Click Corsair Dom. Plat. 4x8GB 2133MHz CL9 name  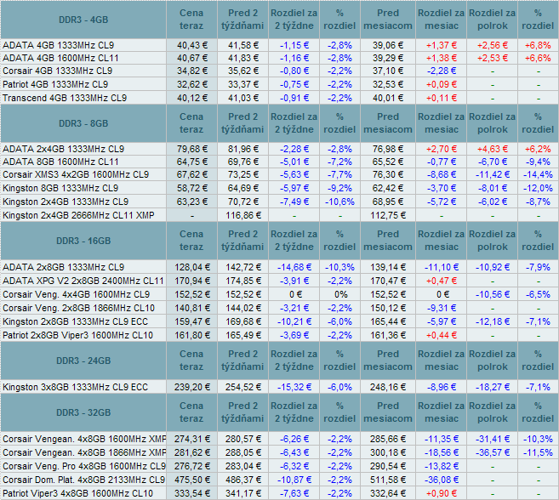pos(83,480)
